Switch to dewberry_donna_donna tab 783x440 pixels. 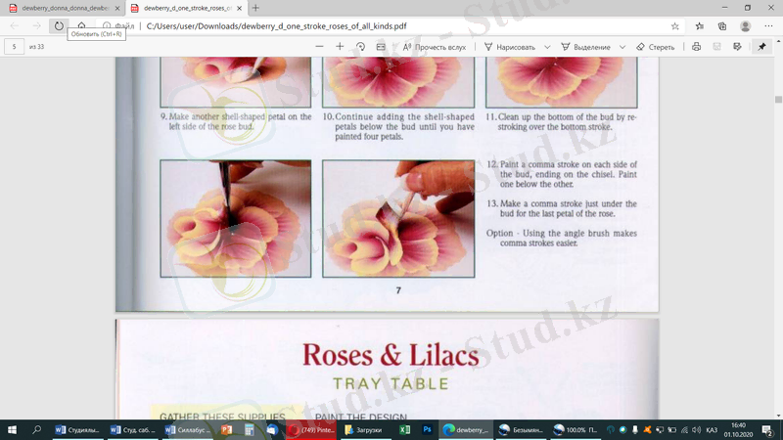point(65,8)
